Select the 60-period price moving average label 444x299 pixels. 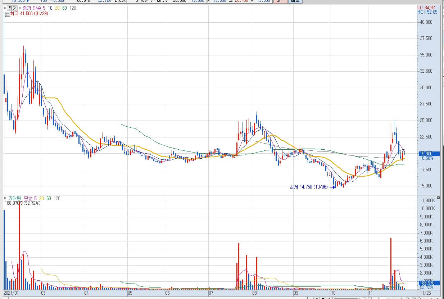[64, 8]
